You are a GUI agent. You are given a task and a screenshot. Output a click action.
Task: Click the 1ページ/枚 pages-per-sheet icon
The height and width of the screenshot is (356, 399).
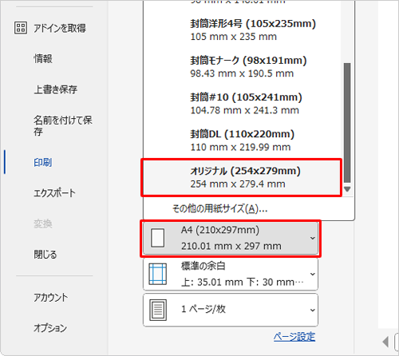(158, 310)
